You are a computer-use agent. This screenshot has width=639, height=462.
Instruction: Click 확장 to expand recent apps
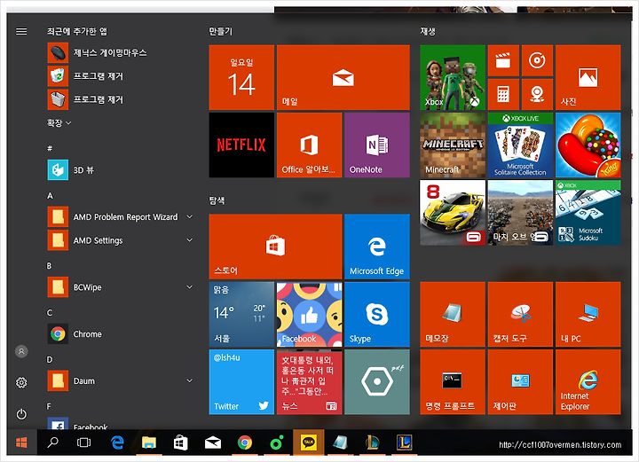(x=59, y=123)
